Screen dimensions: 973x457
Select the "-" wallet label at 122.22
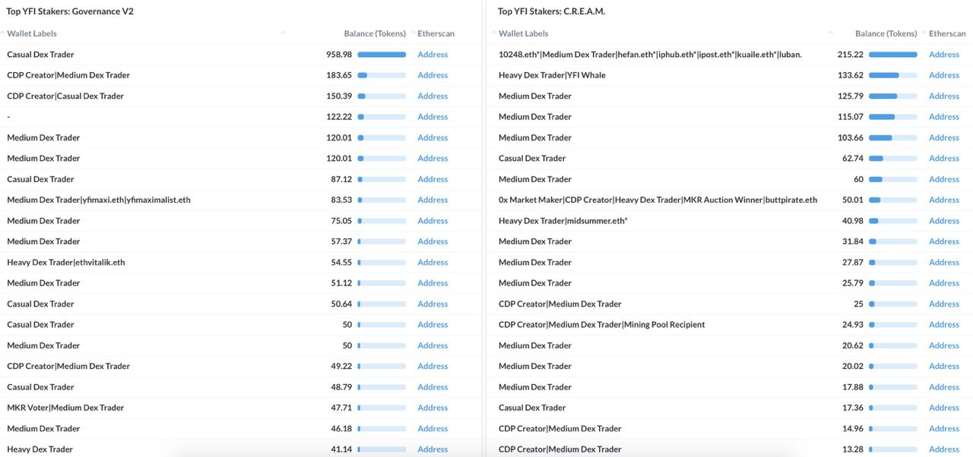pyautogui.click(x=9, y=117)
